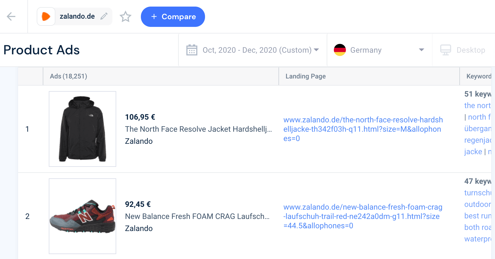The image size is (495, 259).
Task: Click the Zalando seller name in row 2
Action: pyautogui.click(x=139, y=228)
